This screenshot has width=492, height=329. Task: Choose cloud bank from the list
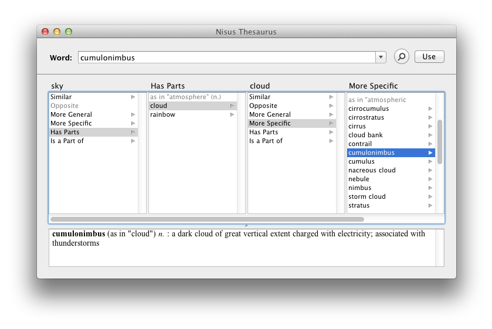click(x=391, y=135)
